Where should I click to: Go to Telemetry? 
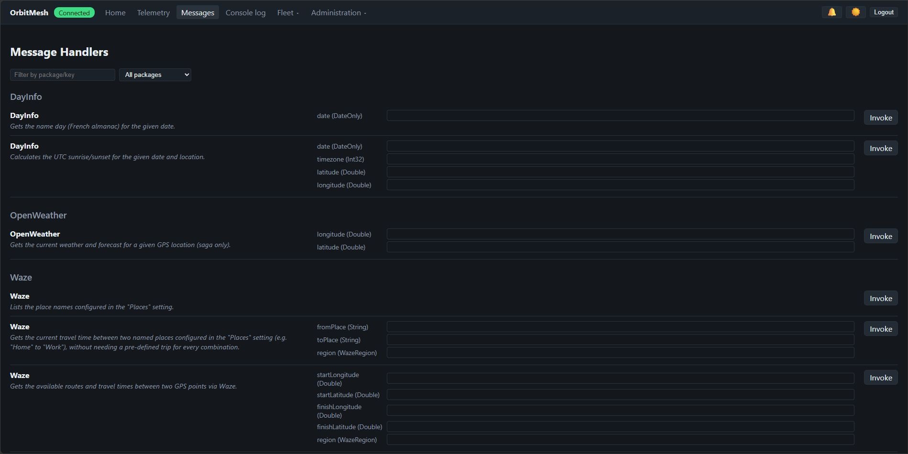[153, 12]
